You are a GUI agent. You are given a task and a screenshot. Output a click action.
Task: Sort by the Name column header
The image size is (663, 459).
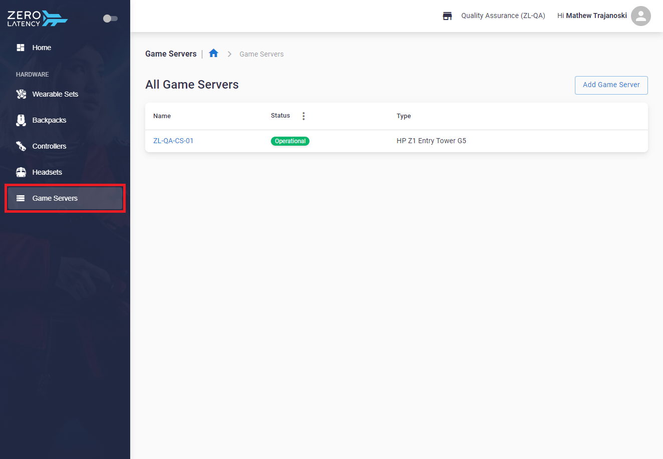[x=162, y=116]
